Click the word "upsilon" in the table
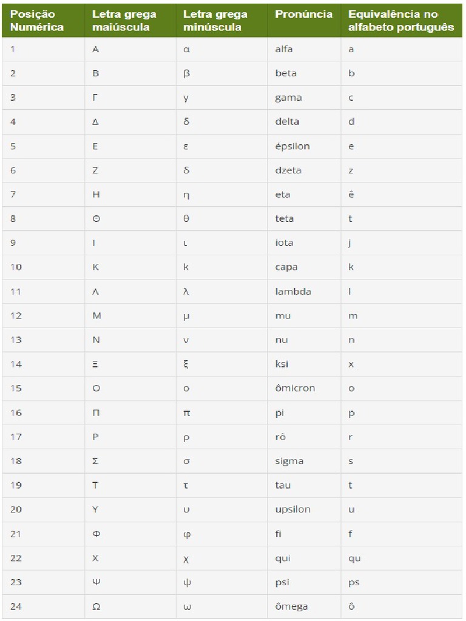This screenshot has height=621, width=466. [x=292, y=509]
